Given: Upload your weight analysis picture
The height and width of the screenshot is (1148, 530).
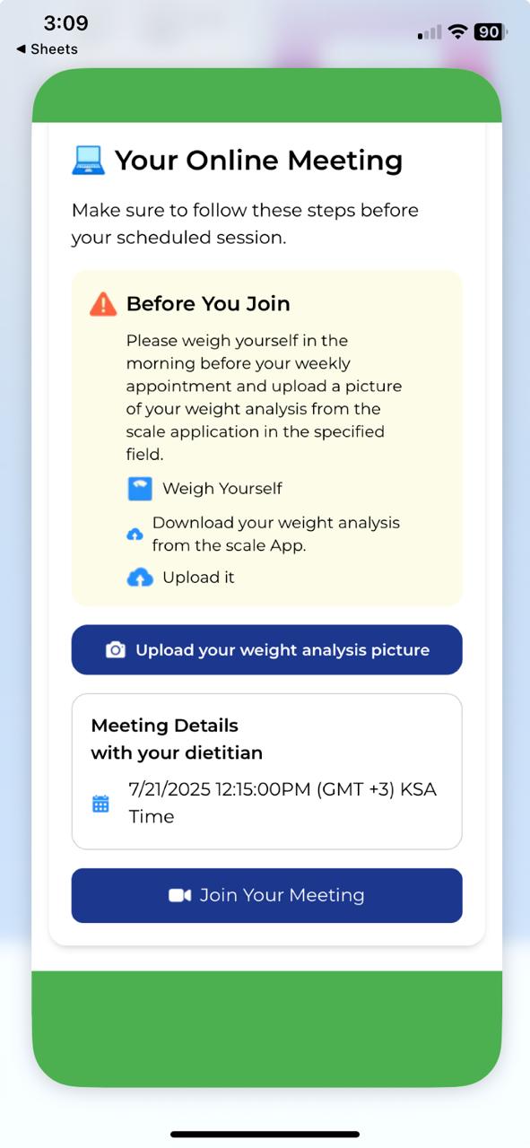Looking at the screenshot, I should [266, 650].
